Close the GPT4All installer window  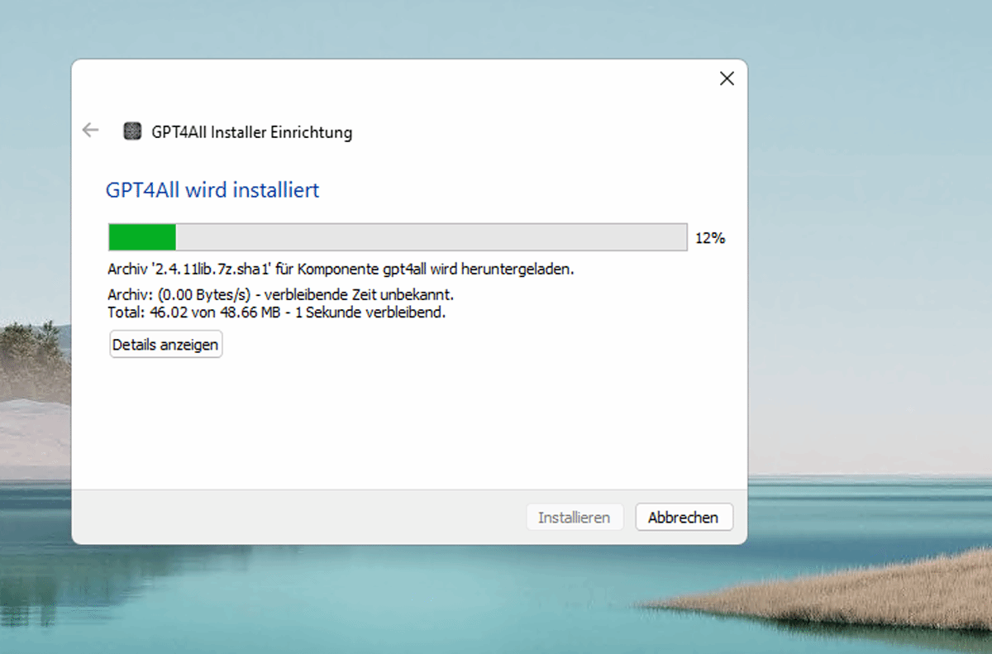727,79
